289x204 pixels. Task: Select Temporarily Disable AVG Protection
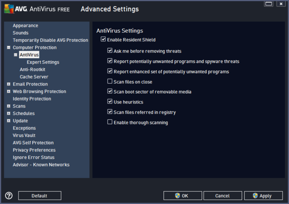point(50,40)
